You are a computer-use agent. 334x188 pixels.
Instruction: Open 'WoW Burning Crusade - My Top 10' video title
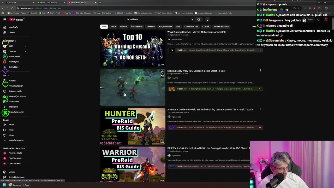click(197, 32)
